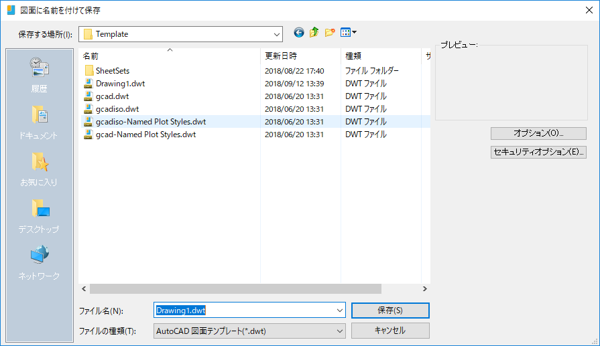Expand the 保存する場所 Template dropdown
The width and height of the screenshot is (600, 346).
click(x=277, y=34)
